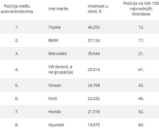This screenshot has height=128, width=159.
Task: Click the 'VW (brend, a ne grupacija)' cell
Action: pyautogui.click(x=61, y=69)
